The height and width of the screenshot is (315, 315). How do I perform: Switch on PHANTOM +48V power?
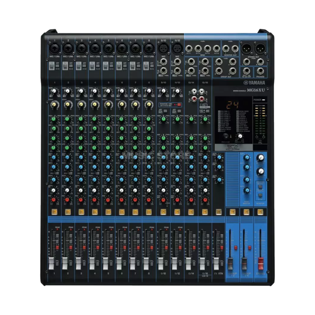[179, 104]
